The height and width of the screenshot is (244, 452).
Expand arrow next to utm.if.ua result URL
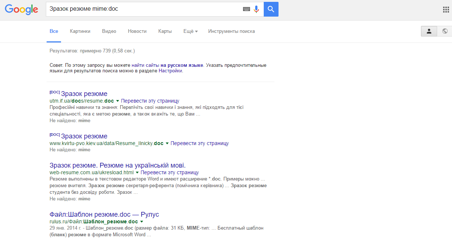pos(118,101)
